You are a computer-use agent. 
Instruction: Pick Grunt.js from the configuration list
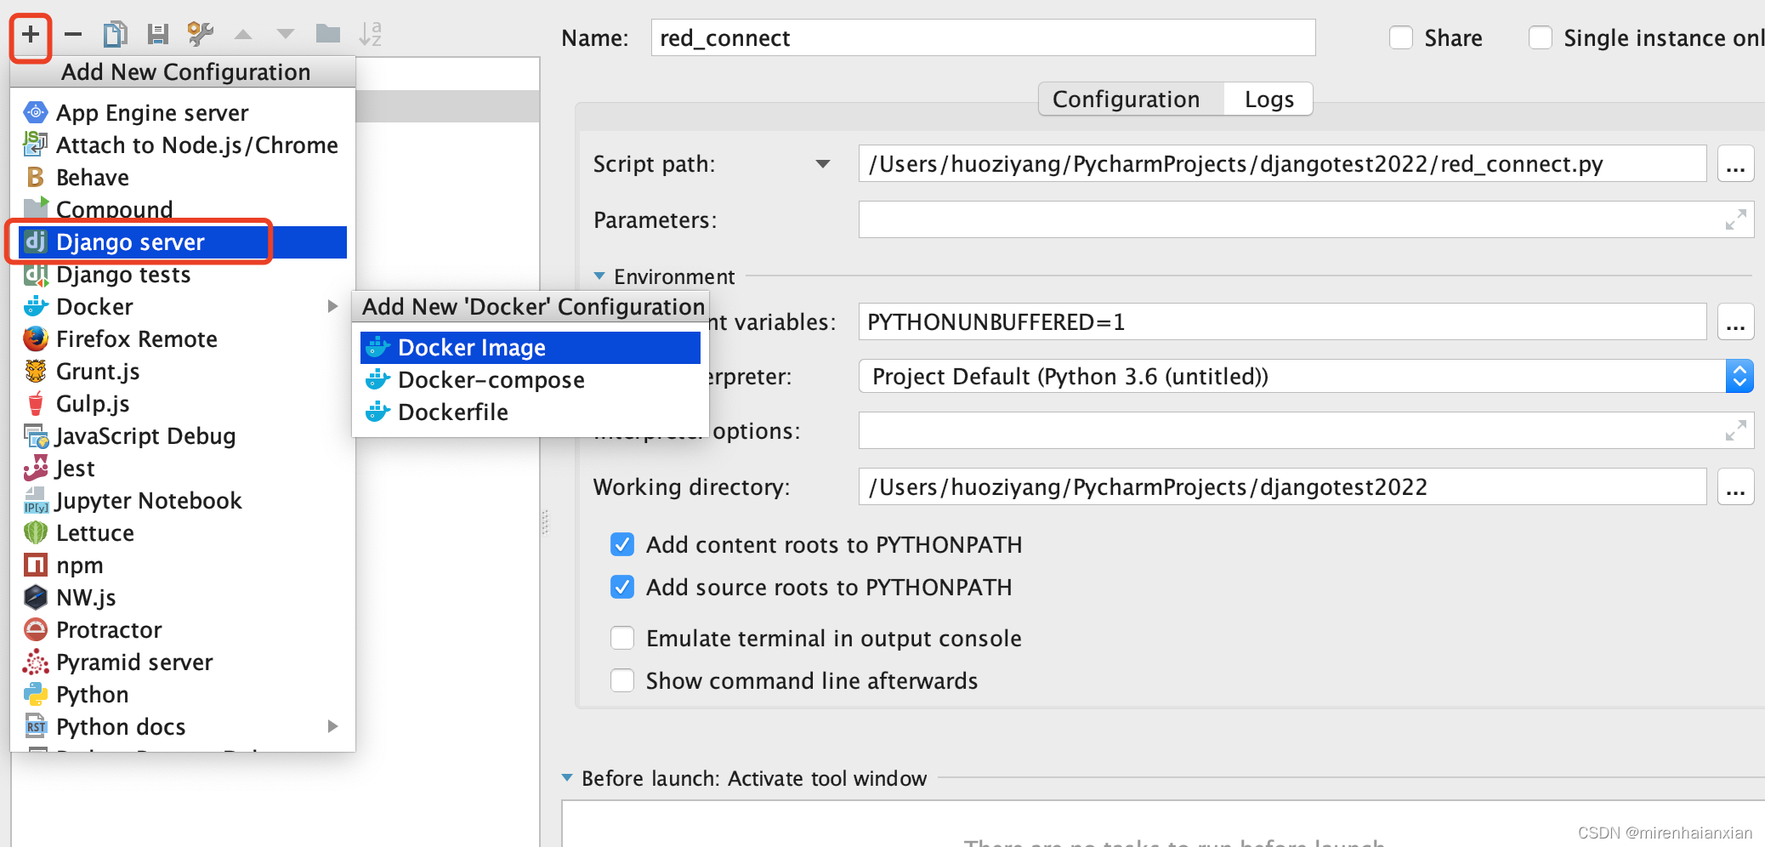point(182,372)
